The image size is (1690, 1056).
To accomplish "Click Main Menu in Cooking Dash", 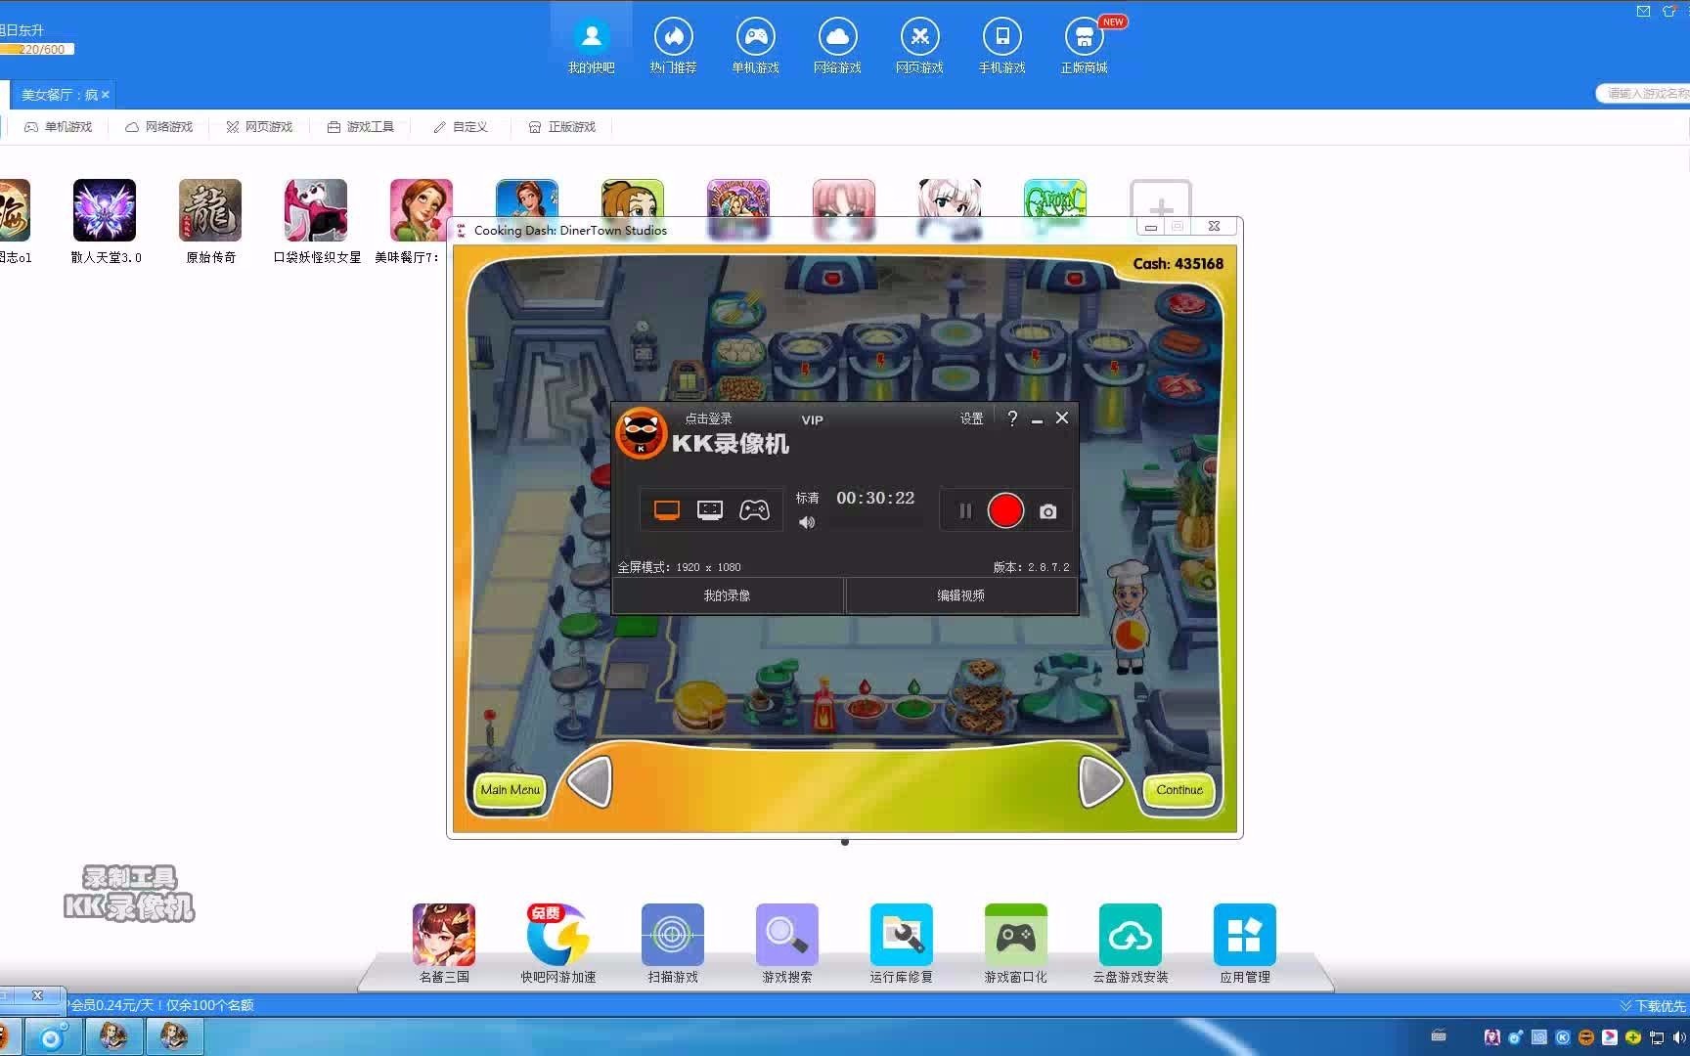I will coord(510,790).
